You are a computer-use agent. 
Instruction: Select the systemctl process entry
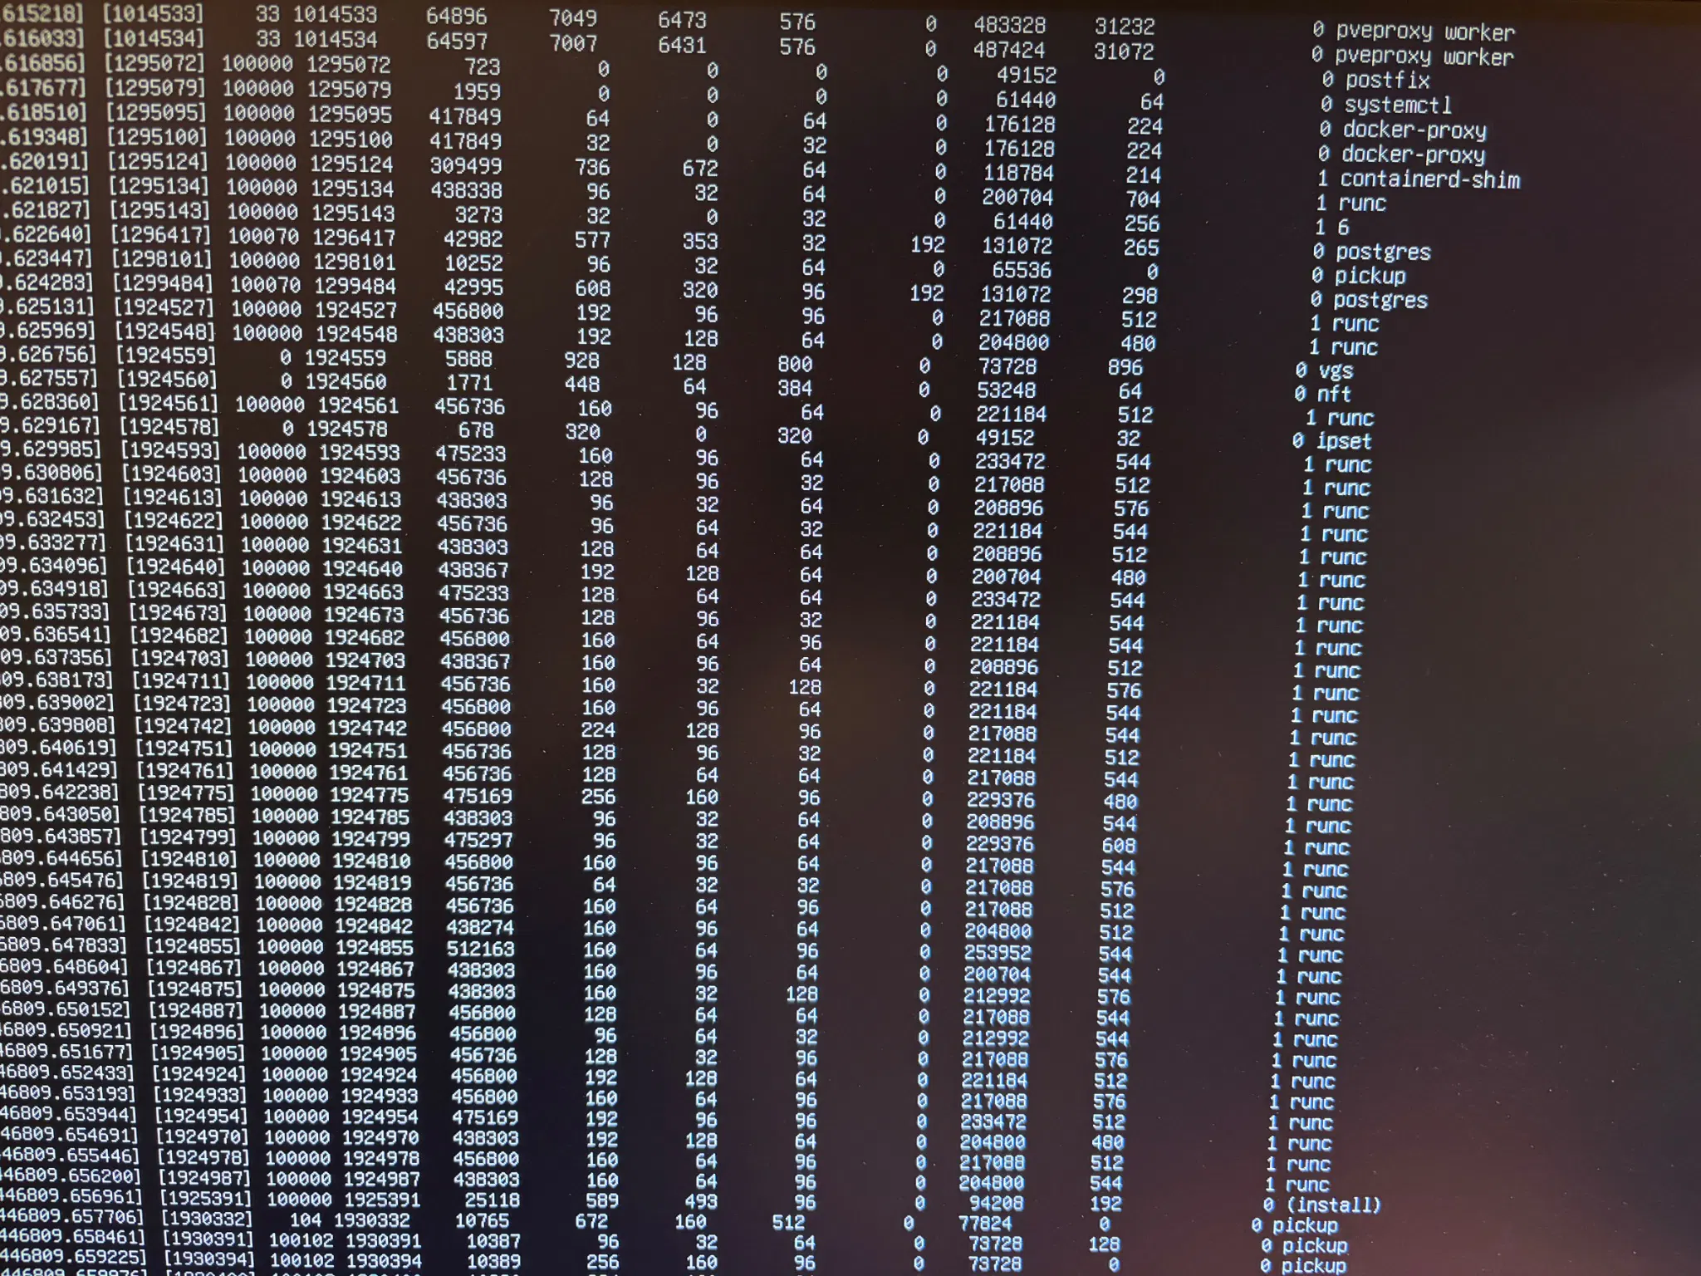coord(1397,106)
